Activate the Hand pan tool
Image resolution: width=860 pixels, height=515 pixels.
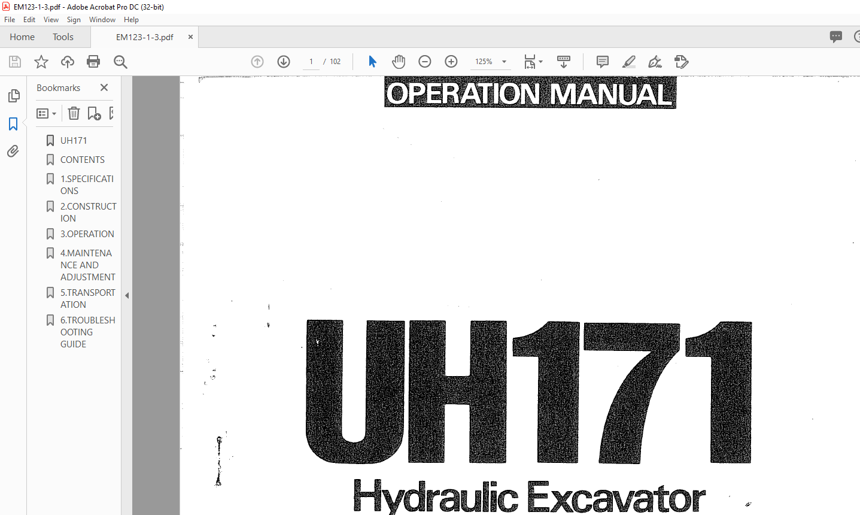pos(399,62)
